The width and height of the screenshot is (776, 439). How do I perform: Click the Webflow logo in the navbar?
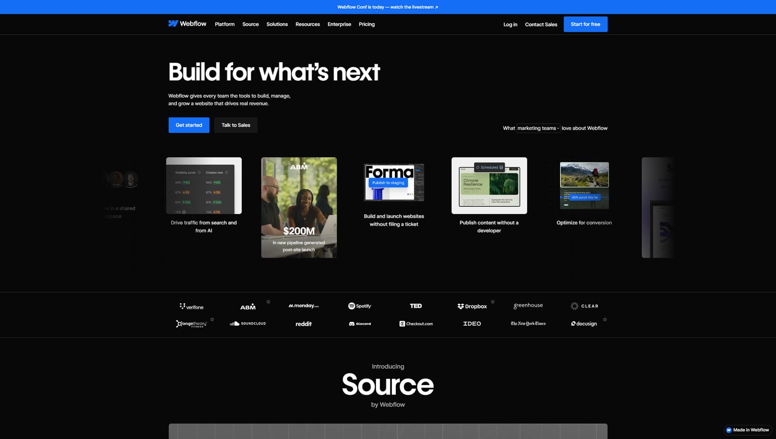pyautogui.click(x=187, y=24)
